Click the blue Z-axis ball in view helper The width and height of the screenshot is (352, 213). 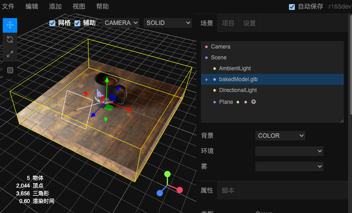pos(160,193)
